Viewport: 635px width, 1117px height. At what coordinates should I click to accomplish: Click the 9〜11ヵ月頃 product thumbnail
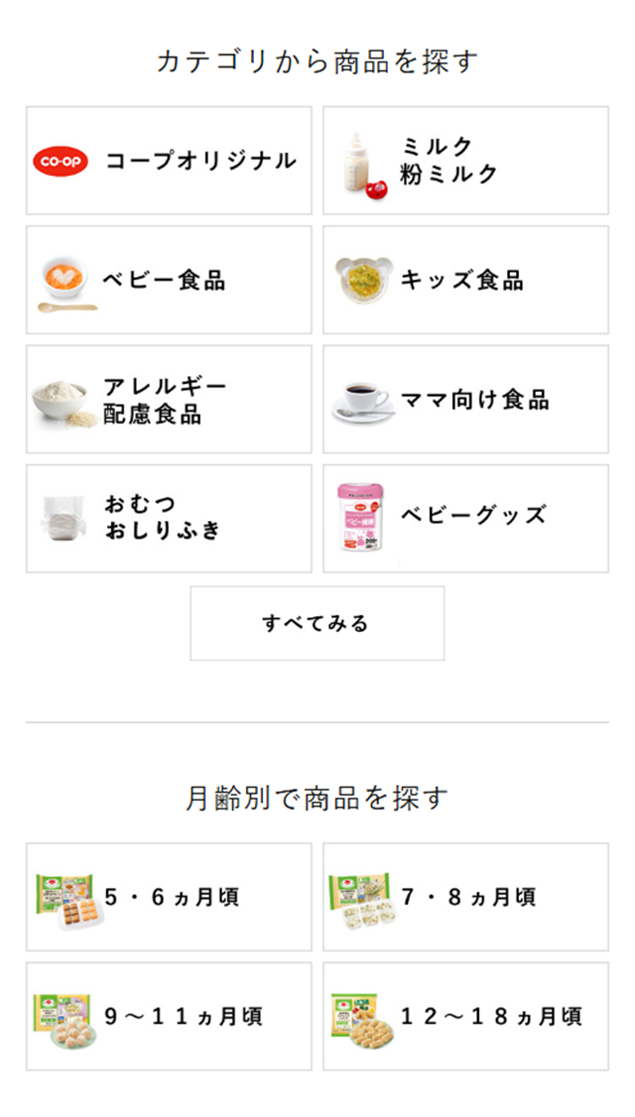point(65,1017)
